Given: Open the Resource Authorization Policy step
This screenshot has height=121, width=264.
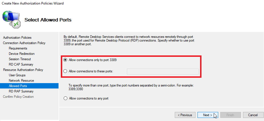Looking at the screenshot, I should [23, 70].
